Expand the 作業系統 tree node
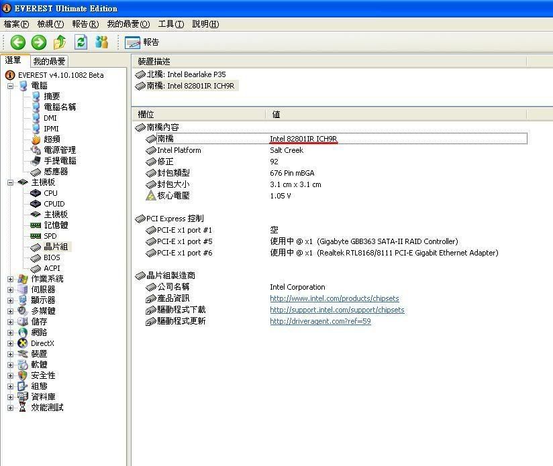This screenshot has width=553, height=466. tap(10, 279)
